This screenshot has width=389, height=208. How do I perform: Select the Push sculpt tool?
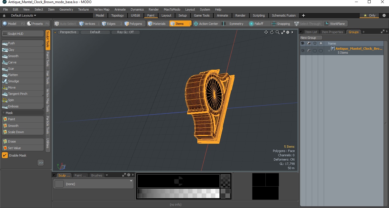coord(23,43)
